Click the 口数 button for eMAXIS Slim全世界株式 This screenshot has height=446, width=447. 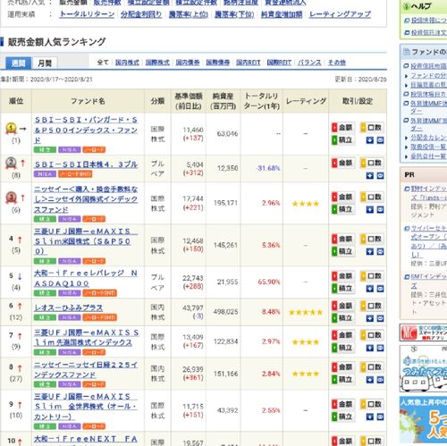[x=372, y=404]
